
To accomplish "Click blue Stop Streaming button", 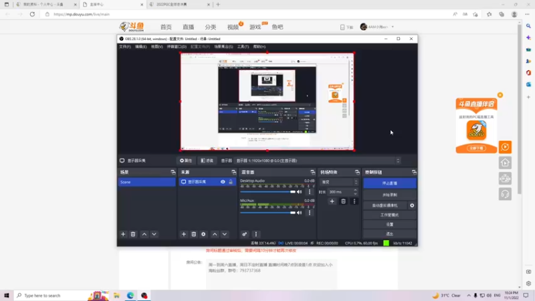I will pos(390,183).
